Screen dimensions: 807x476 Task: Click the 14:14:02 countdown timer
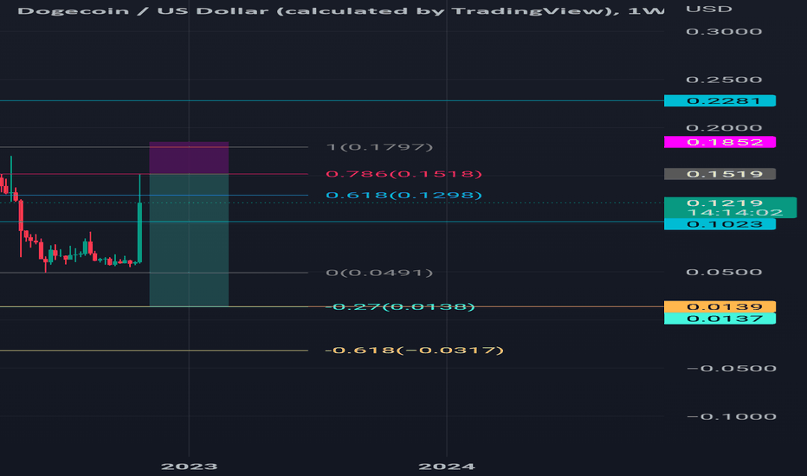coord(734,213)
